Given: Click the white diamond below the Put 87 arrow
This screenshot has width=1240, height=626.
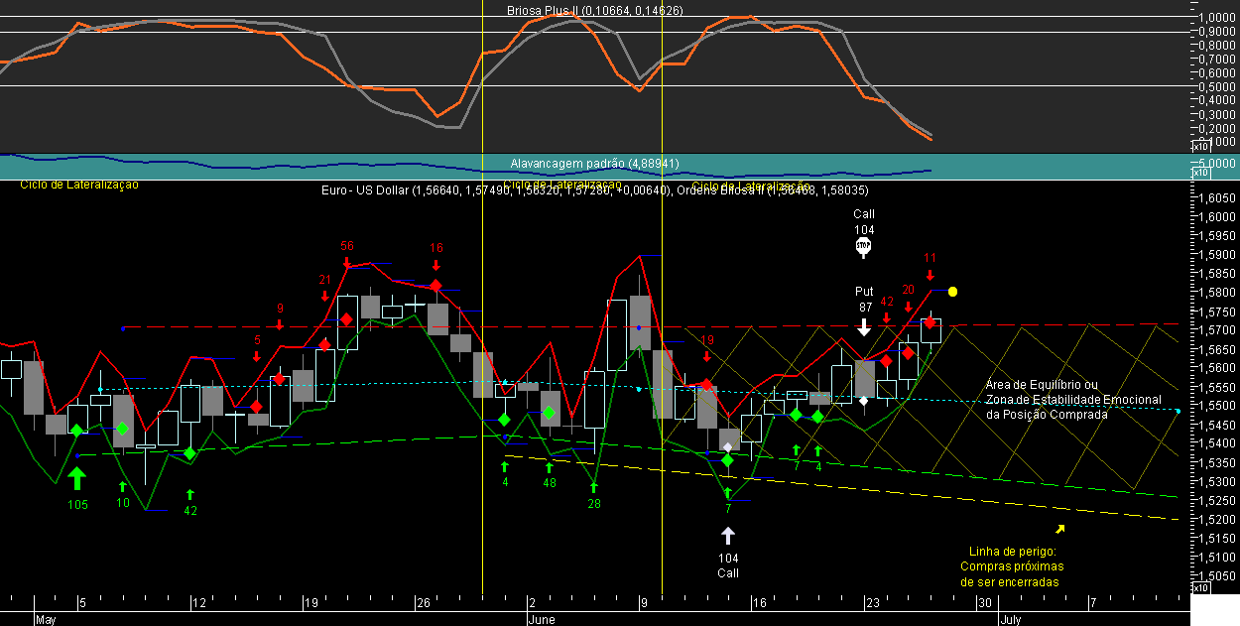Looking at the screenshot, I should 864,401.
